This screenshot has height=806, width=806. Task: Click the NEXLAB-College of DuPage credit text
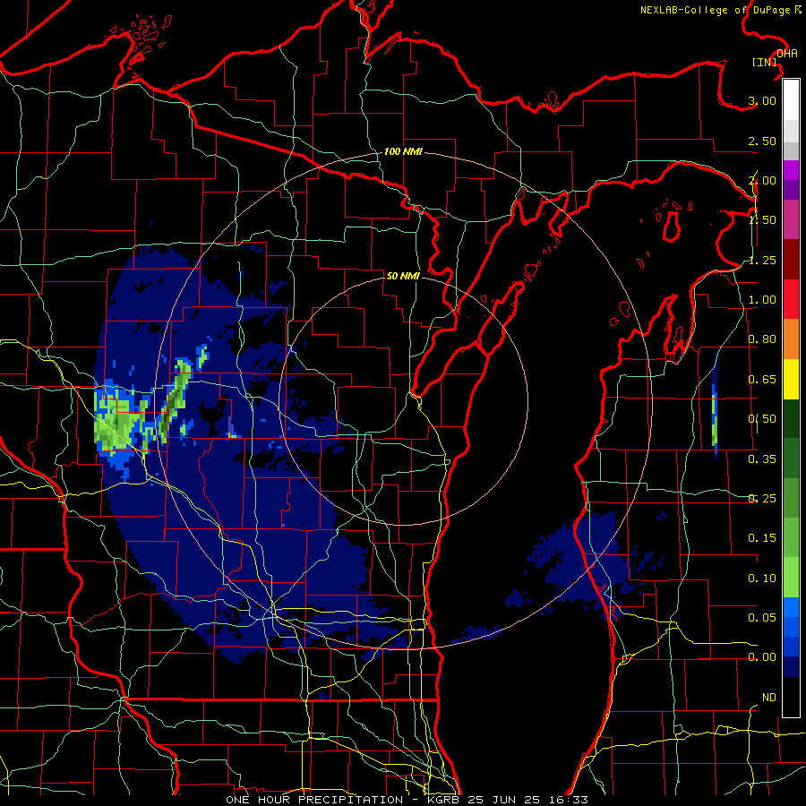point(720,10)
